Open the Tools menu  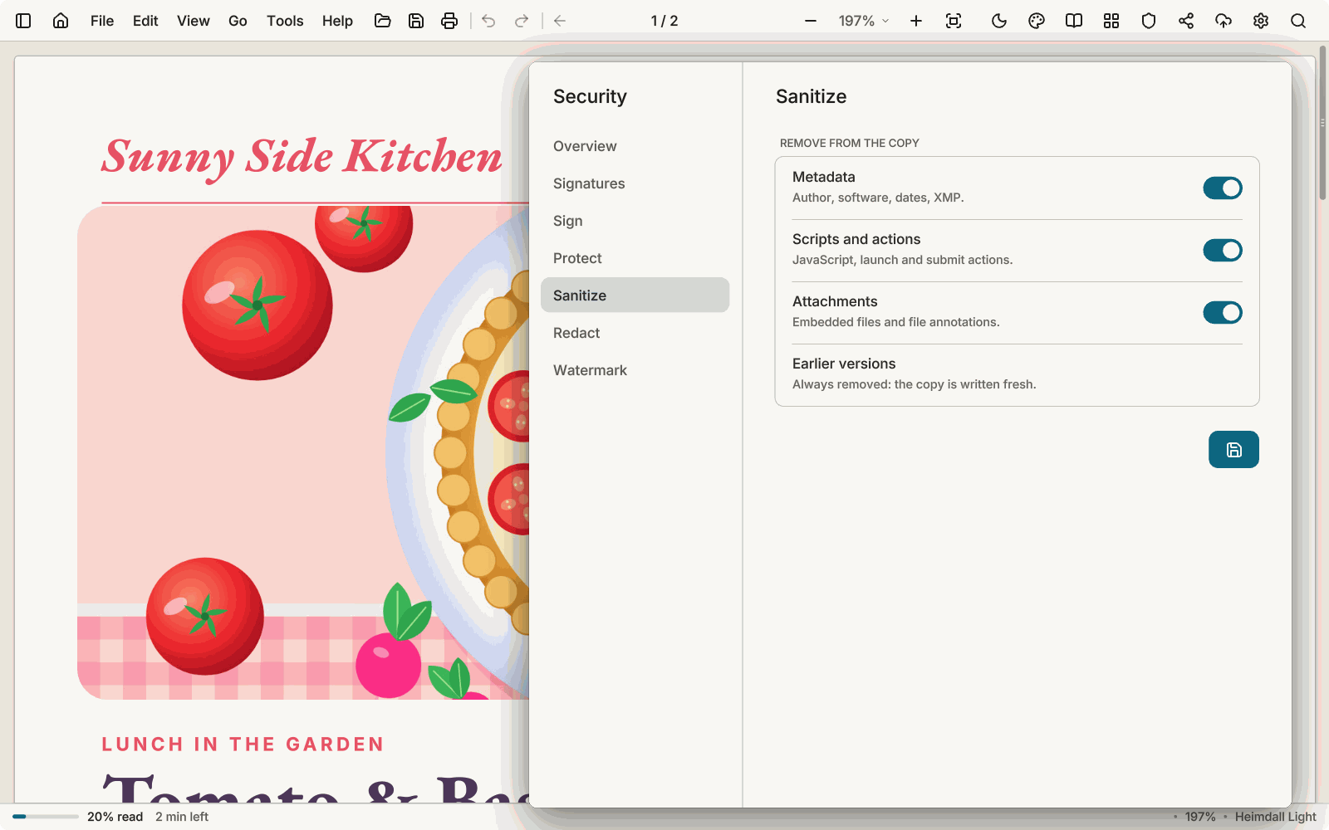coord(285,21)
